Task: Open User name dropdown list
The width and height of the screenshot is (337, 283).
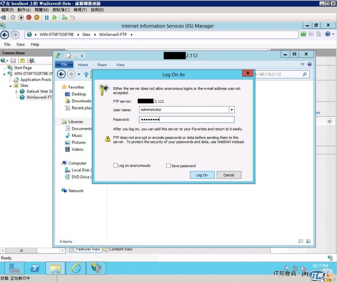Action: point(232,110)
